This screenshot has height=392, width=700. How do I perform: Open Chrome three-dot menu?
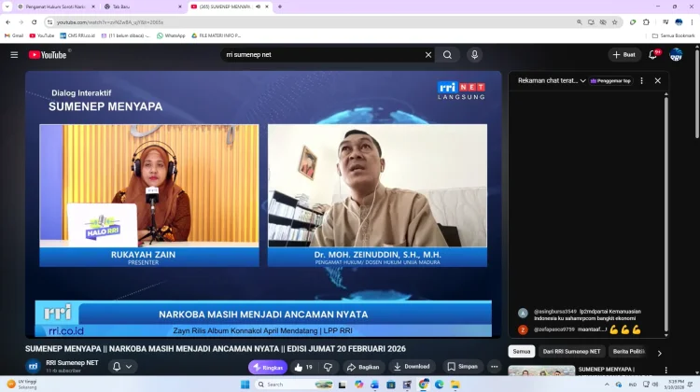(x=692, y=21)
